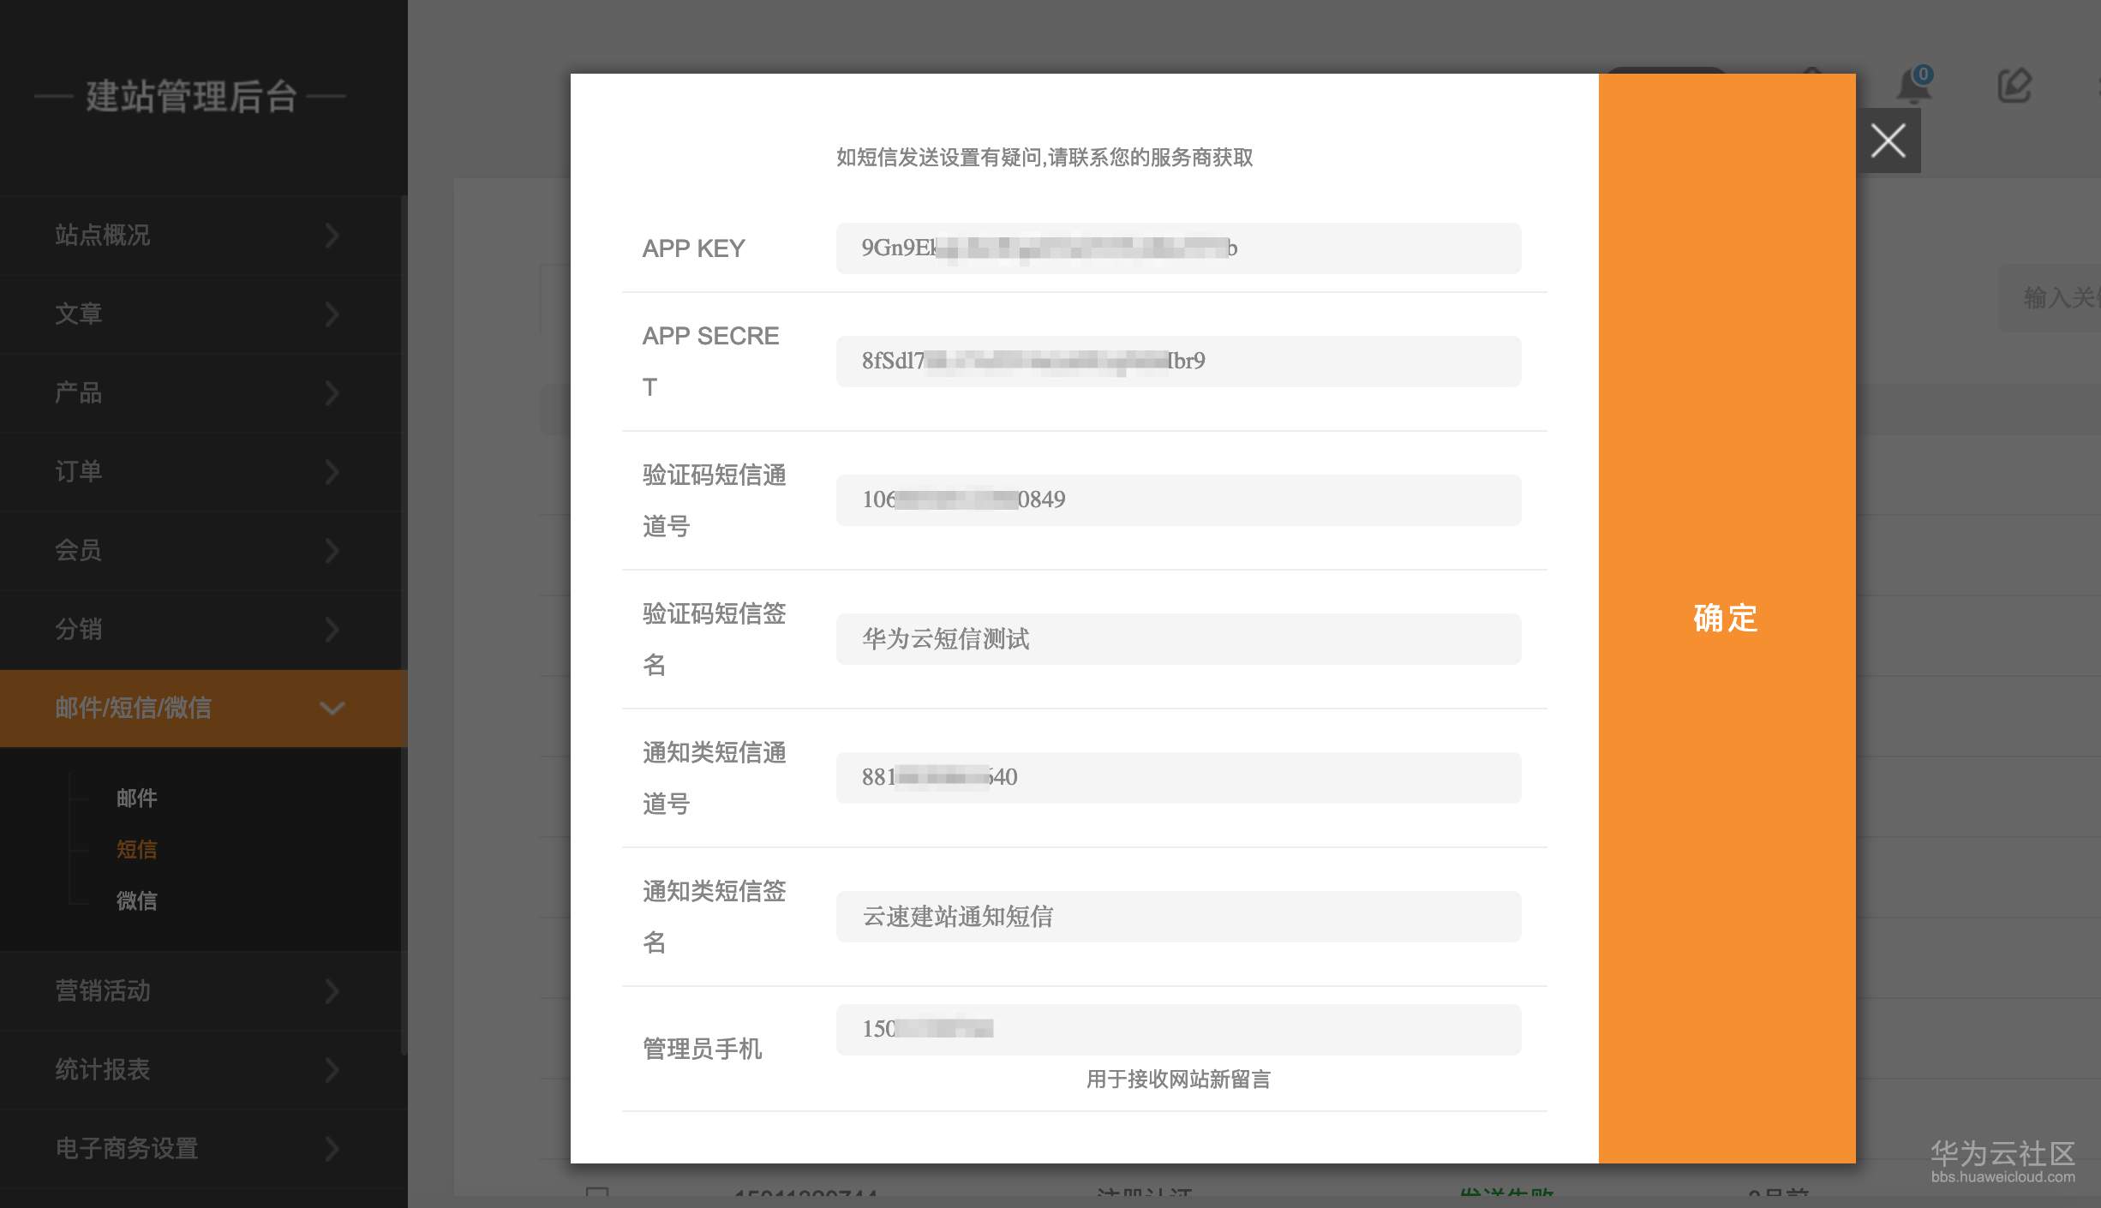Click the 管理员手机 phone number field
This screenshot has width=2101, height=1208.
click(x=1178, y=1029)
